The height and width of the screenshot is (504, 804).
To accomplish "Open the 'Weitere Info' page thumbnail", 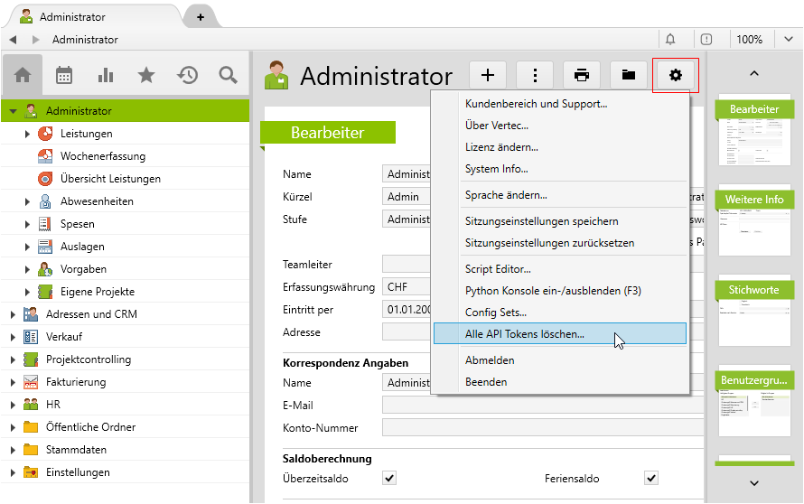I will [x=754, y=217].
